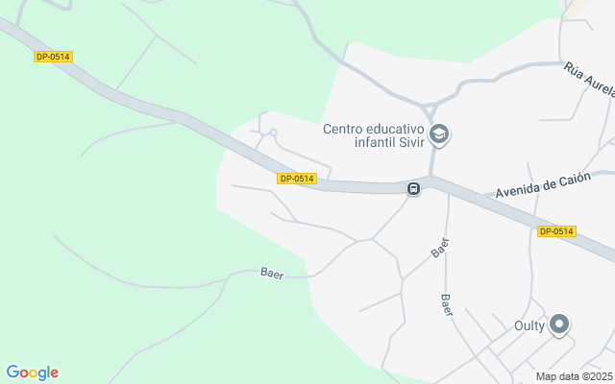This screenshot has width=615, height=384.
Task: Select the DP-0514 shield next to the bus stop
Action: click(x=297, y=179)
